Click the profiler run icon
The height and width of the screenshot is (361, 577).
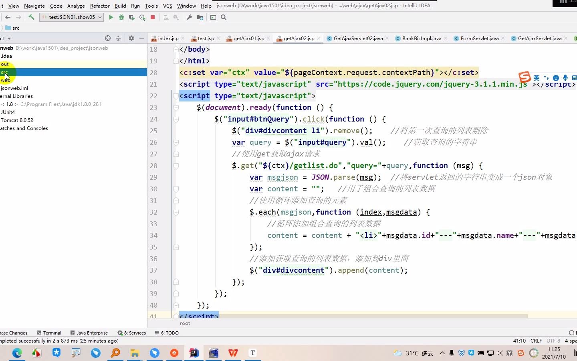point(142,17)
